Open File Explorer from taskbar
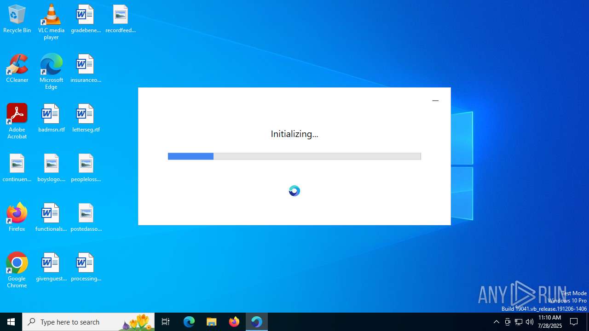The width and height of the screenshot is (589, 331). pyautogui.click(x=212, y=322)
